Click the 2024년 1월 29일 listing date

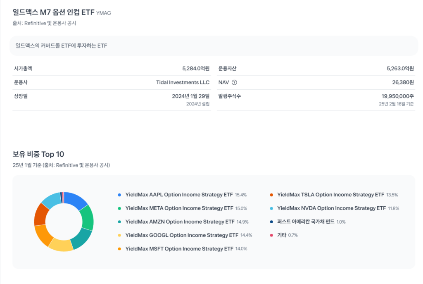tap(191, 96)
